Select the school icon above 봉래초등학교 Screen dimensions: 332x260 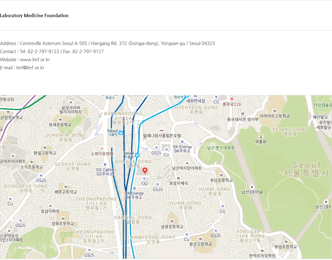point(60,120)
